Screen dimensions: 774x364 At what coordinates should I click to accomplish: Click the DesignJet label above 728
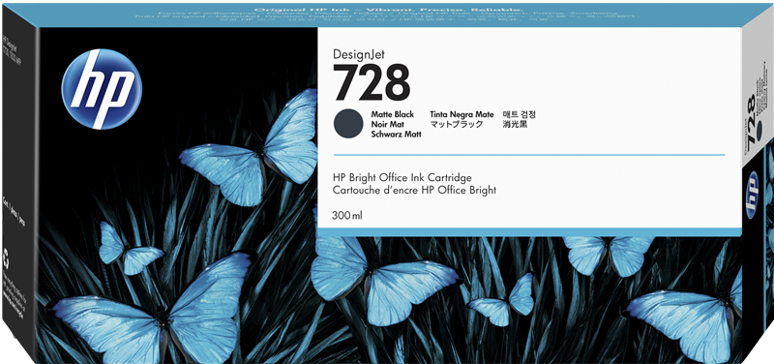(x=359, y=53)
